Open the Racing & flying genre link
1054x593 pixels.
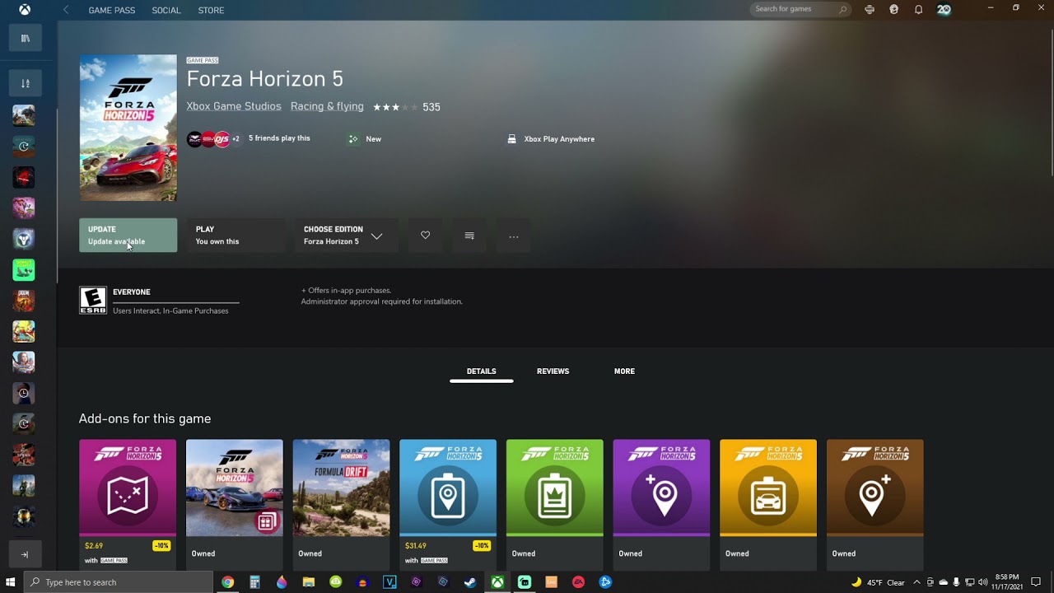327,106
